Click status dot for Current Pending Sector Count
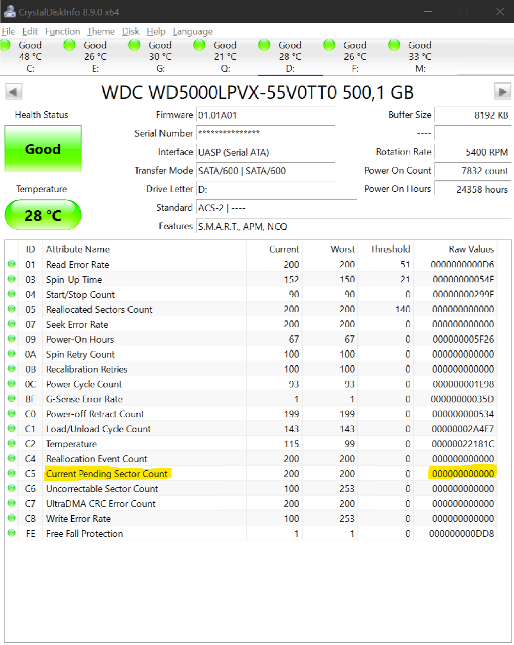514x645 pixels. [12, 473]
